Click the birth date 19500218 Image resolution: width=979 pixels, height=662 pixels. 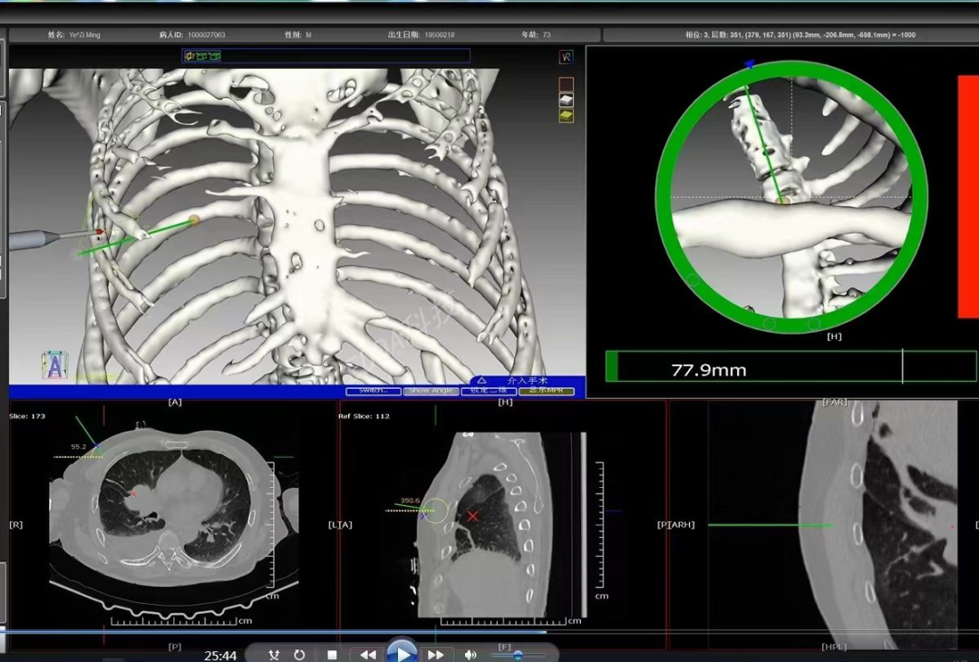440,35
